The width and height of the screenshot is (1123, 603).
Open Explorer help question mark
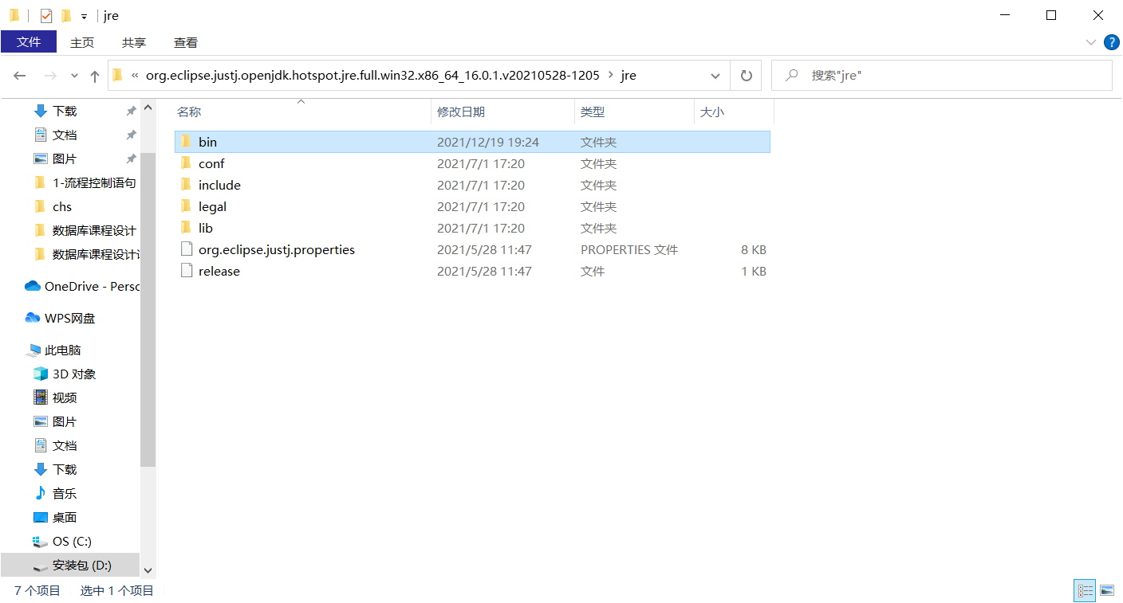(1111, 42)
